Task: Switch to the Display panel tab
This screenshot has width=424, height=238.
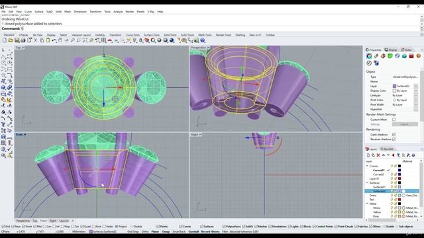Action: [x=391, y=50]
